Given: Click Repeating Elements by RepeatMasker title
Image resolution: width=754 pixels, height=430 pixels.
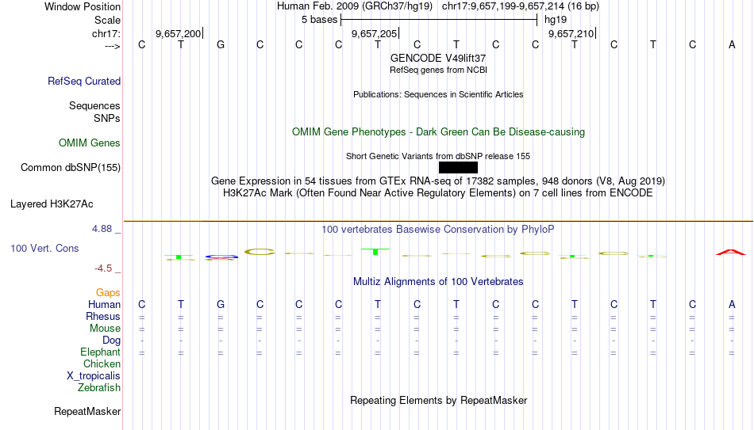Looking at the screenshot, I should click(438, 400).
